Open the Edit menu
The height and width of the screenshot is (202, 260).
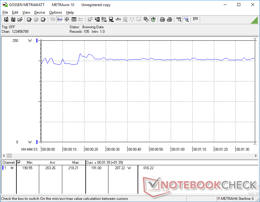[15, 12]
